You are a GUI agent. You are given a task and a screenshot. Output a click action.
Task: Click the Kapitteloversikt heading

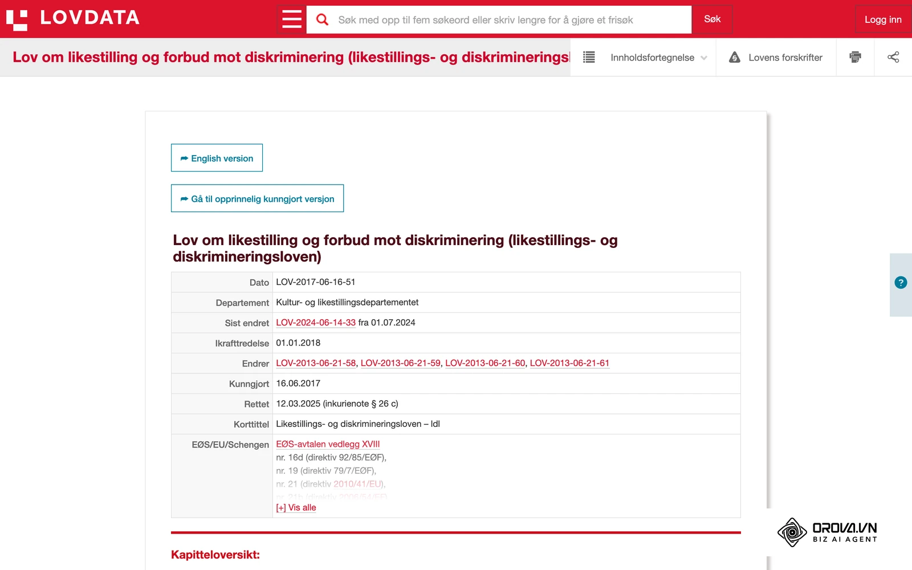click(x=215, y=555)
